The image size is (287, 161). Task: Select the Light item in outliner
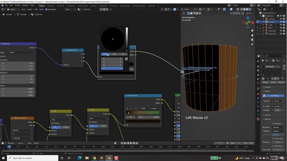tap(270, 25)
